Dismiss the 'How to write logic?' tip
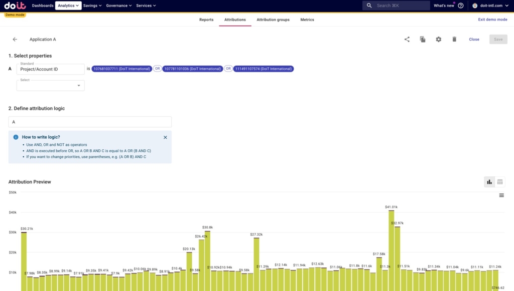This screenshot has height=291, width=514. point(165,137)
